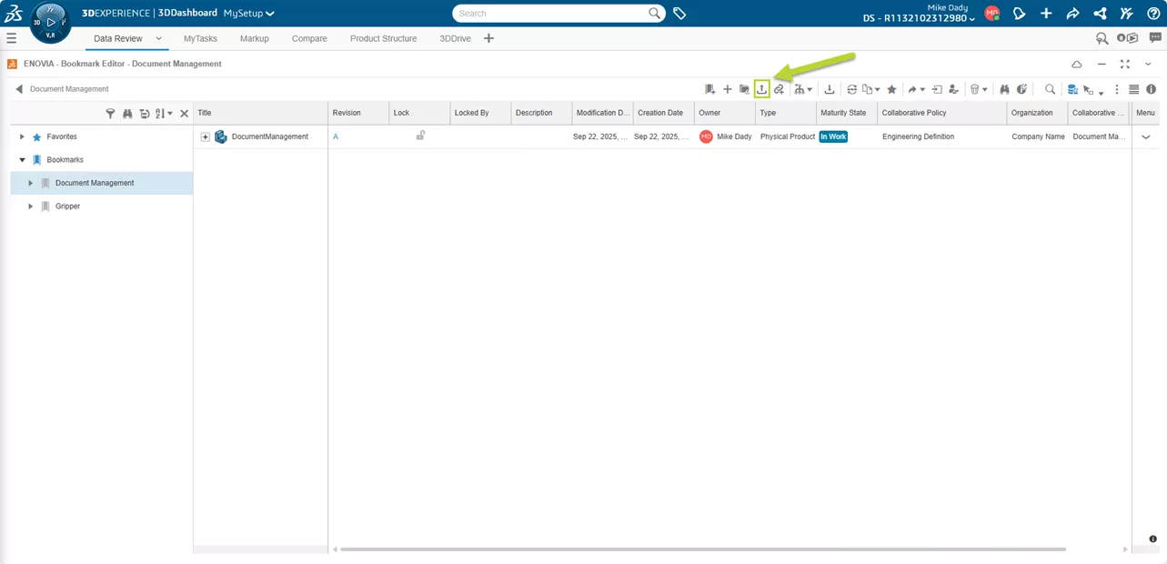The image size is (1167, 564).
Task: Open the Tags icon beside the global search bar
Action: 678,14
